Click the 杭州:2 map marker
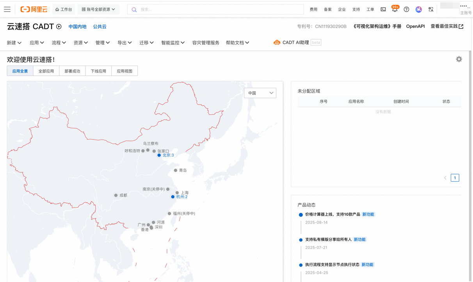The image size is (473, 282). [x=173, y=197]
